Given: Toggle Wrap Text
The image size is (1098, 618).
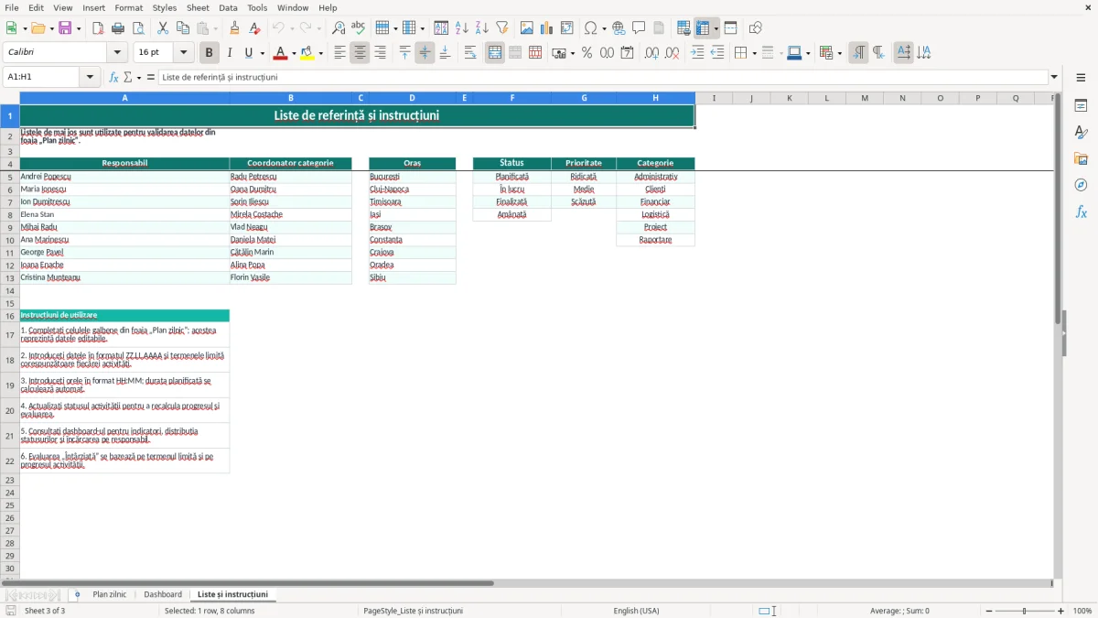Looking at the screenshot, I should tap(470, 53).
